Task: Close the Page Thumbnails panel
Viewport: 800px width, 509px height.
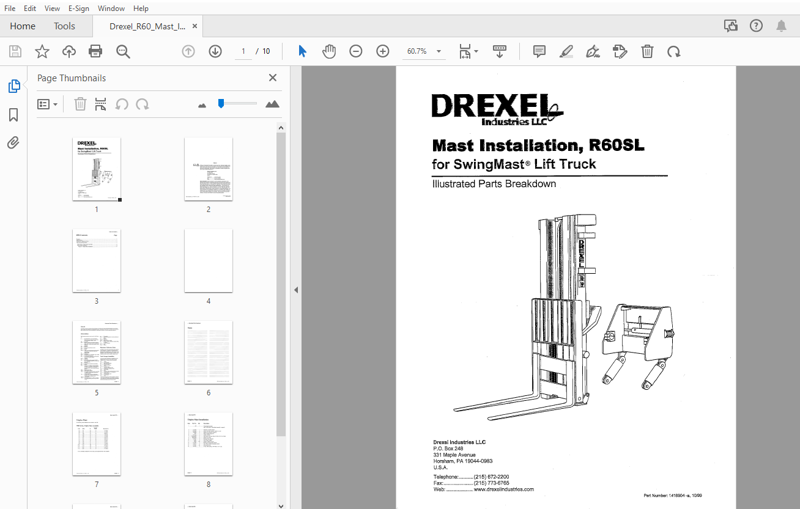Action: point(273,78)
